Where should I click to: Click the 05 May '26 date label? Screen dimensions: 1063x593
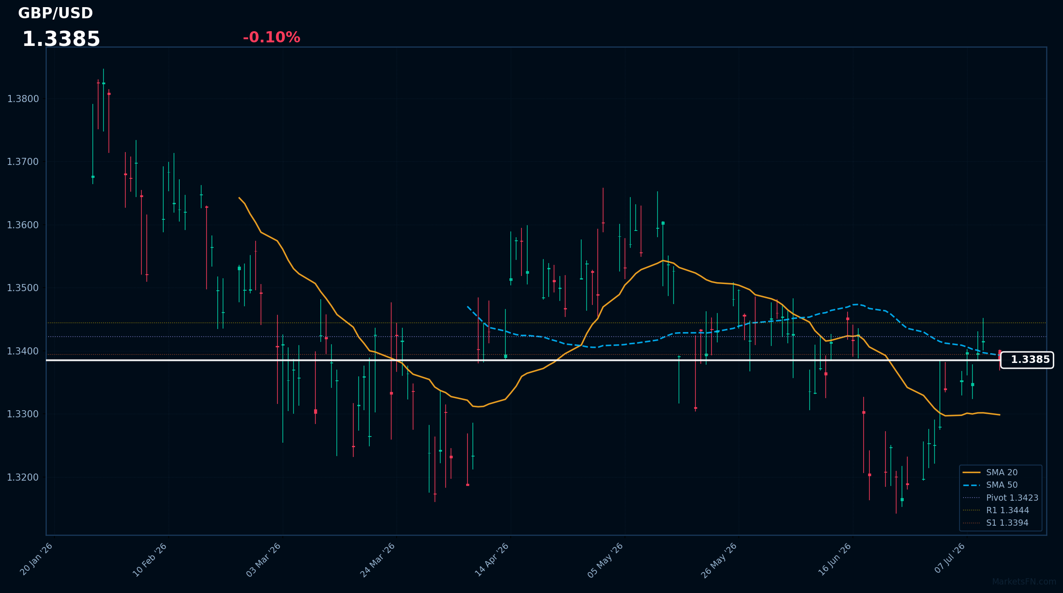pyautogui.click(x=606, y=560)
